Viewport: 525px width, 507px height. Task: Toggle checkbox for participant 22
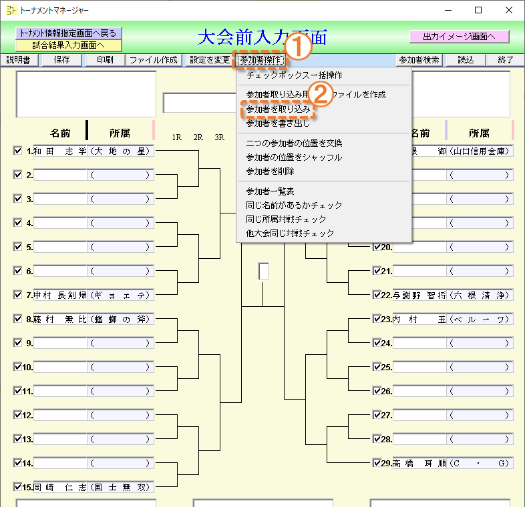pos(377,295)
